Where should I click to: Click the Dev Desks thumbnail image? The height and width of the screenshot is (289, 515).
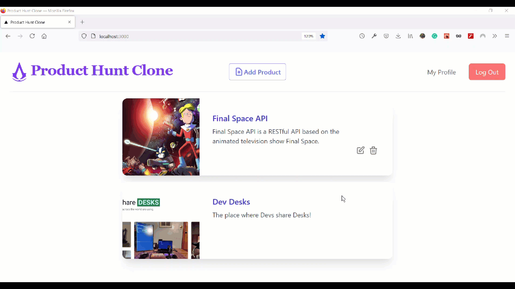[x=161, y=220]
